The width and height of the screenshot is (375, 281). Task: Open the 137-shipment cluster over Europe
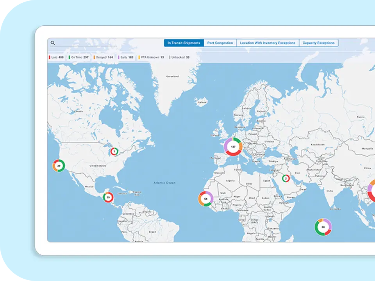pos(233,147)
